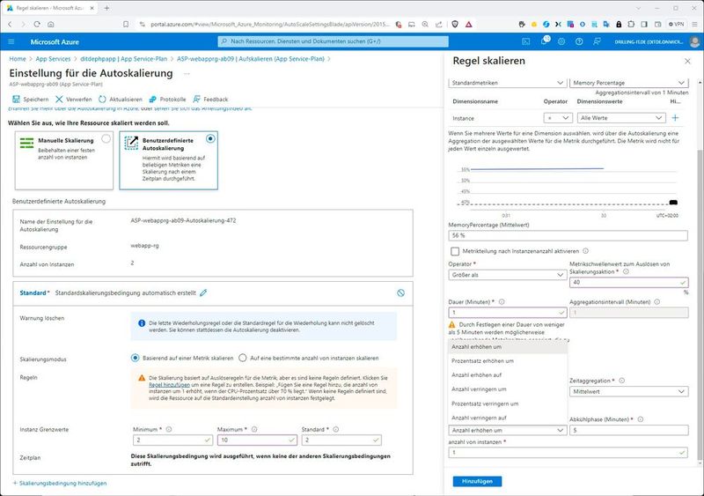
Task: Open ditdephpapp App Service-Plan breadcrumb
Action: [123, 59]
